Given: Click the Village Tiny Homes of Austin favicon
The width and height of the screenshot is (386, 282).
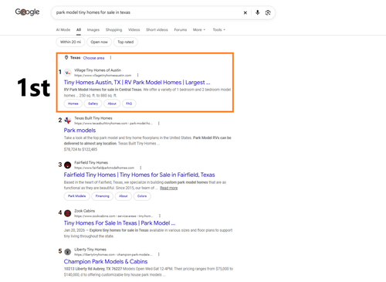Looking at the screenshot, I should pyautogui.click(x=68, y=73).
